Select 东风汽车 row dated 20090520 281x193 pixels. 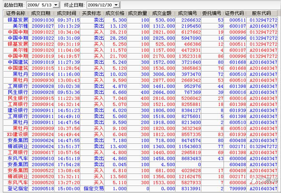coord(140,183)
